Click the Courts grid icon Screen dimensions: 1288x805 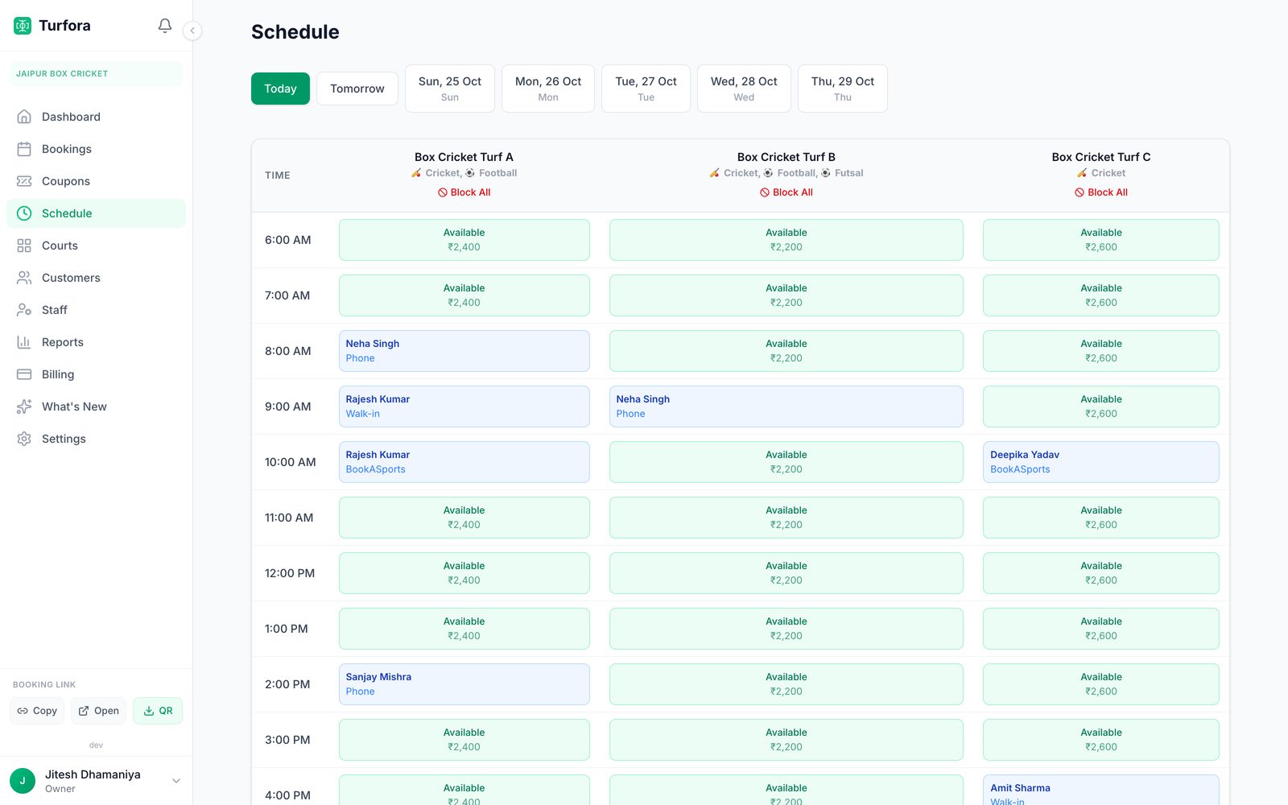(x=24, y=246)
